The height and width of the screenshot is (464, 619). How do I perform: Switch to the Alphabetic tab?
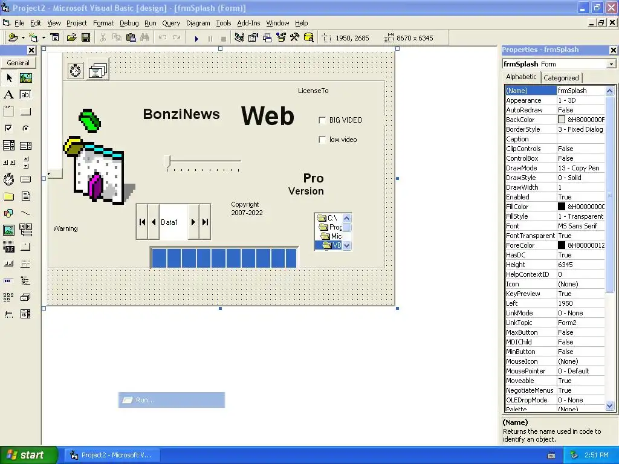[521, 77]
